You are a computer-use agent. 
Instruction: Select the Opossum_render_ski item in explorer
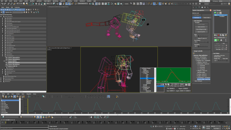click(13, 66)
